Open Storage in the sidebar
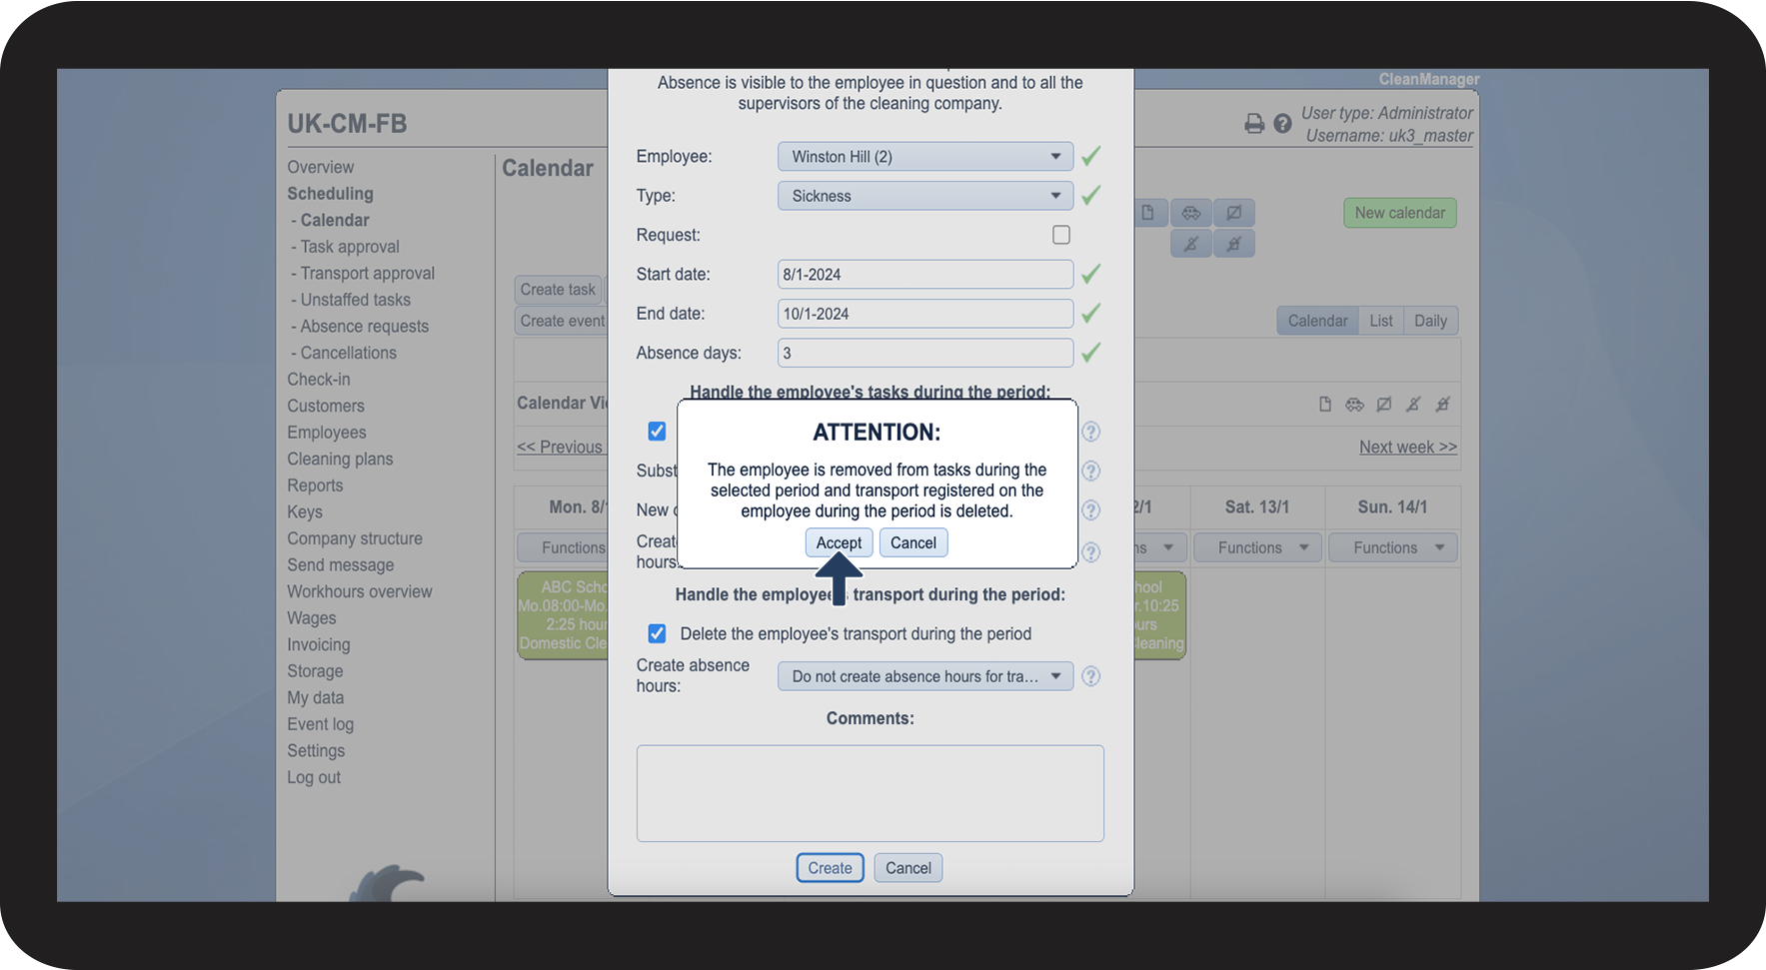 (315, 671)
